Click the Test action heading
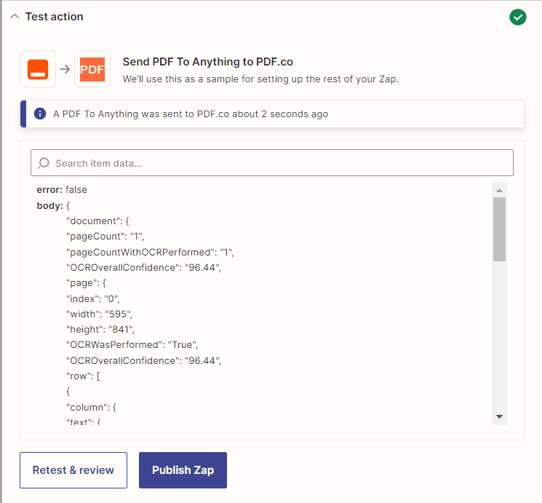The image size is (542, 503). pyautogui.click(x=55, y=17)
